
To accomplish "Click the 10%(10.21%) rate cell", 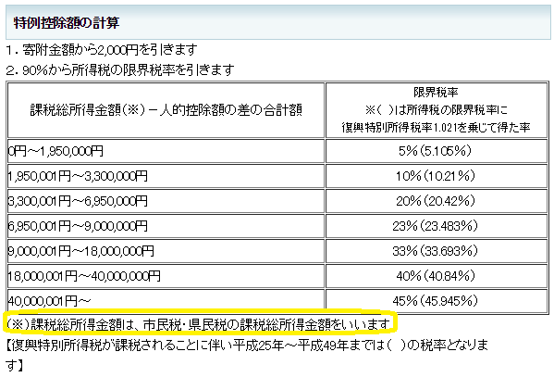I will coord(437,176).
